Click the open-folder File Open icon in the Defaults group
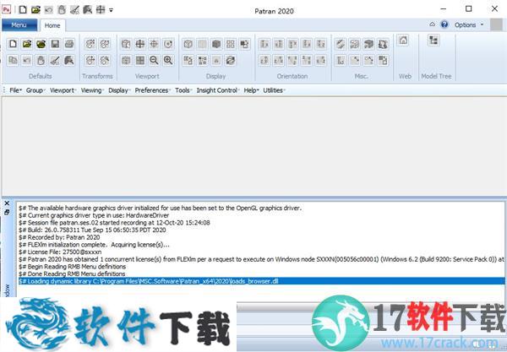The width and height of the screenshot is (507, 352). [27, 44]
